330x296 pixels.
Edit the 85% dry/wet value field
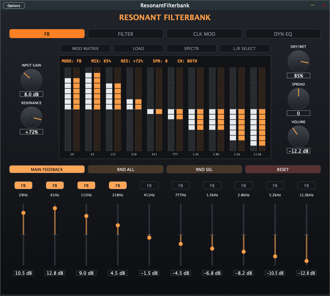[x=299, y=76]
